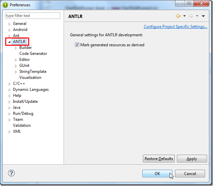This screenshot has width=213, height=186.
Task: Focus the type filter text field
Action: coord(33,16)
